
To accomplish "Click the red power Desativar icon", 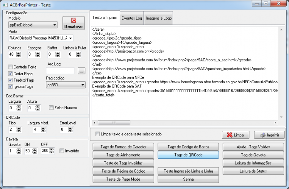I will click(x=74, y=20).
